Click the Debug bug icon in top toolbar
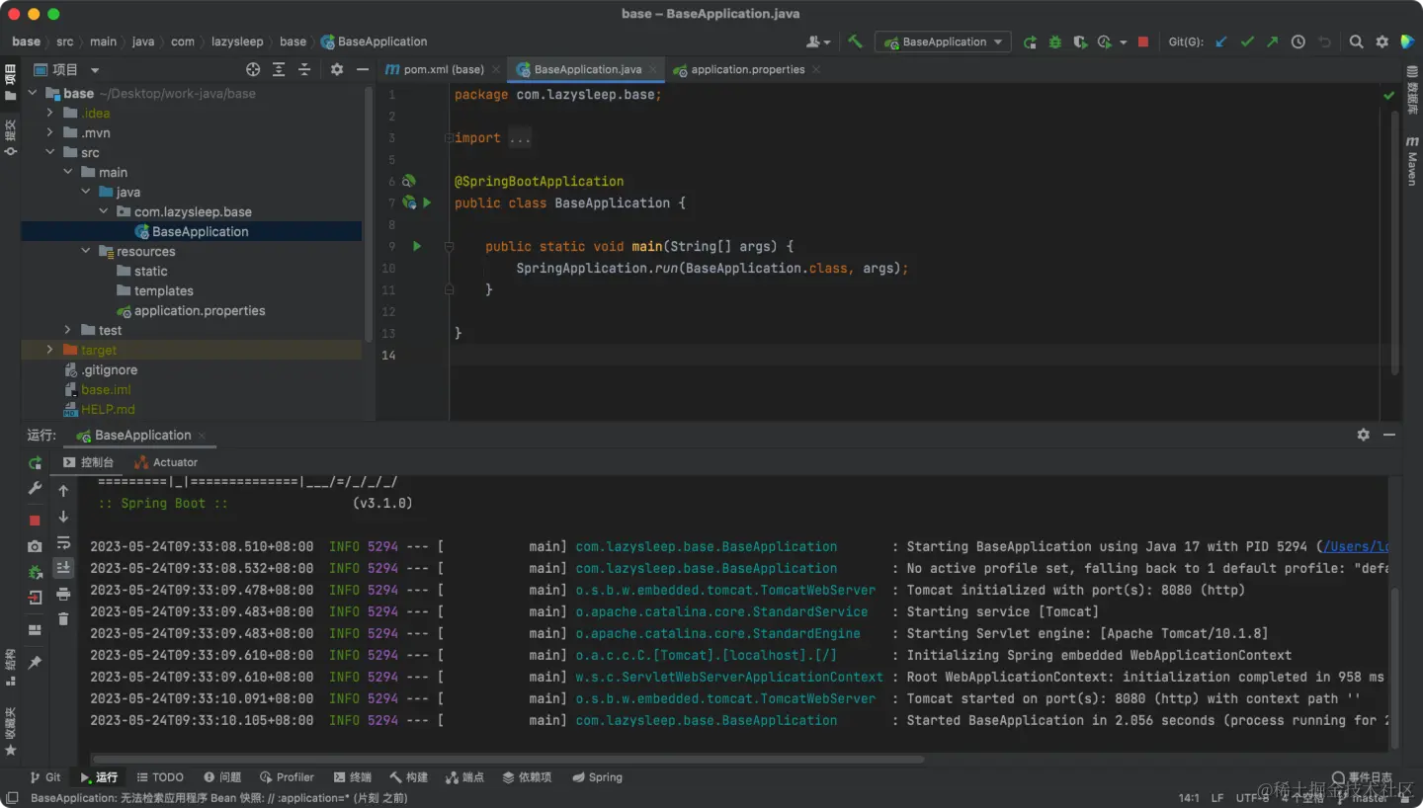 click(1055, 42)
